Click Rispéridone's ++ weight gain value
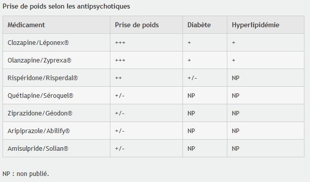310x182 pixels. click(118, 78)
